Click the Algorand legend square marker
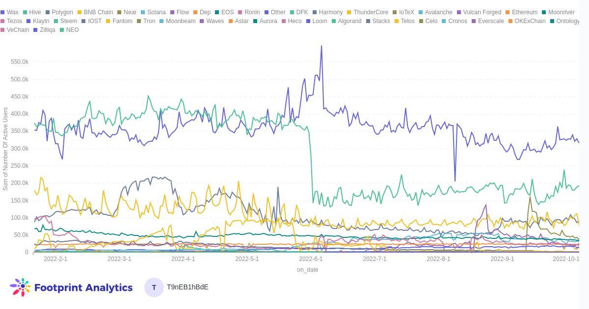This screenshot has height=309, width=589. [x=334, y=21]
